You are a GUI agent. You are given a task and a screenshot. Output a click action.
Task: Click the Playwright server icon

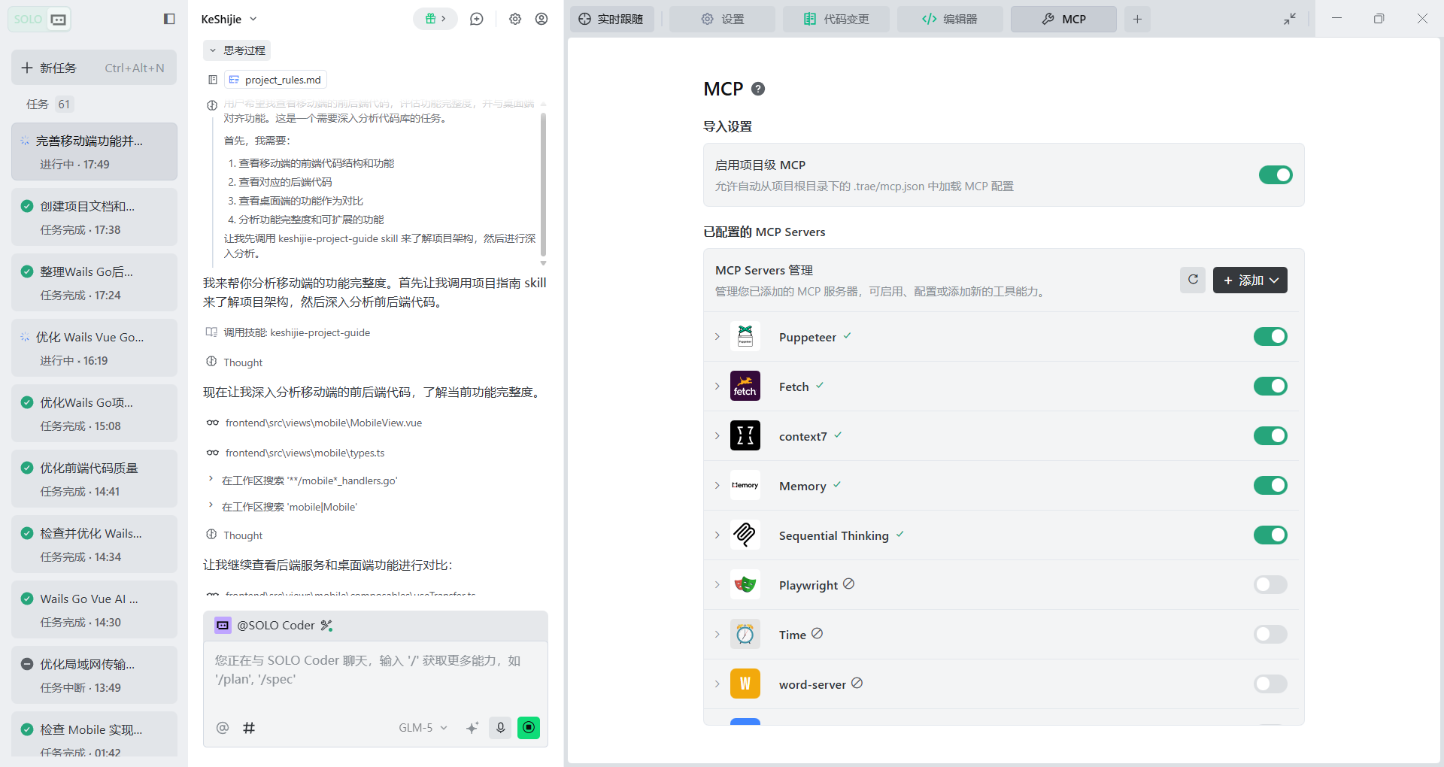click(745, 584)
